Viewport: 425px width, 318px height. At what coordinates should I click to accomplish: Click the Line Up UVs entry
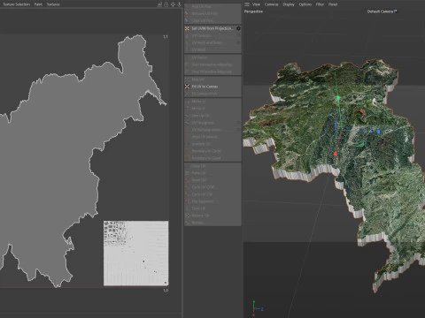pos(212,116)
